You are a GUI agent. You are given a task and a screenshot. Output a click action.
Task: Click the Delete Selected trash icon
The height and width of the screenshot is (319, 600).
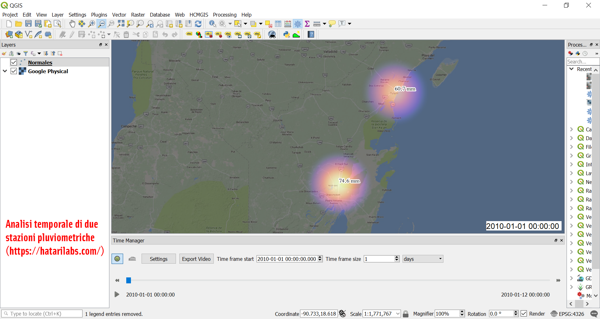pyautogui.click(x=126, y=34)
